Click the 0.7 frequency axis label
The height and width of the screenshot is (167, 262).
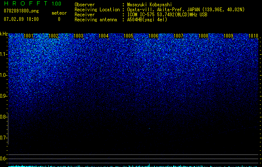[x=3, y=138]
